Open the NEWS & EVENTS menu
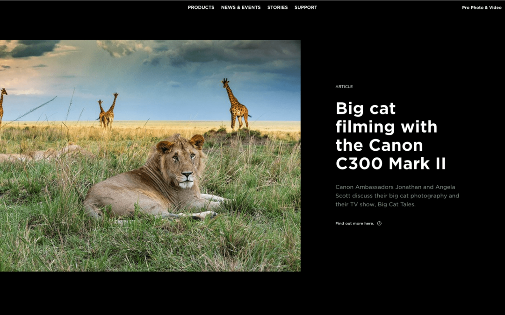Image resolution: width=505 pixels, height=315 pixels. pos(241,7)
